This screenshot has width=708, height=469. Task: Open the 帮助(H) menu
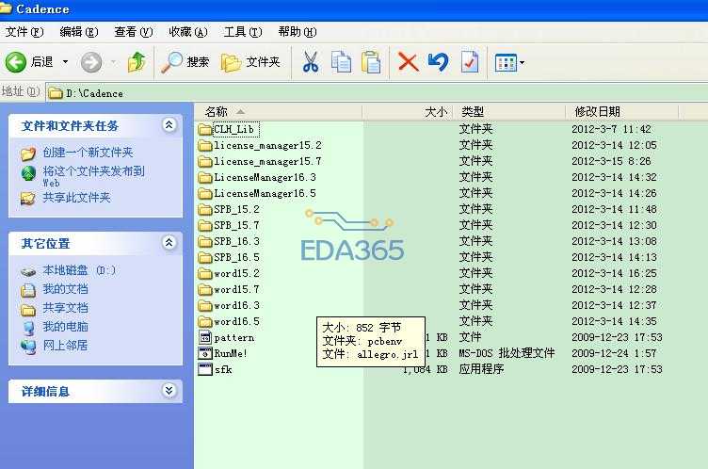298,32
